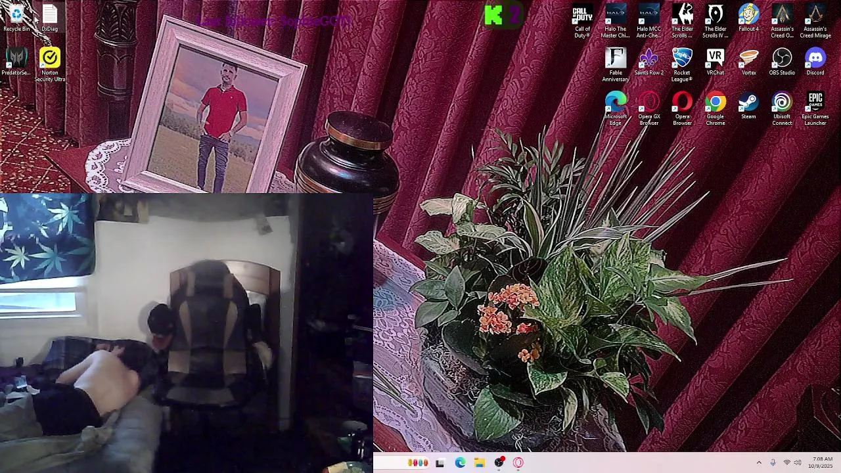Open the DxDiag file on desktop

50,18
